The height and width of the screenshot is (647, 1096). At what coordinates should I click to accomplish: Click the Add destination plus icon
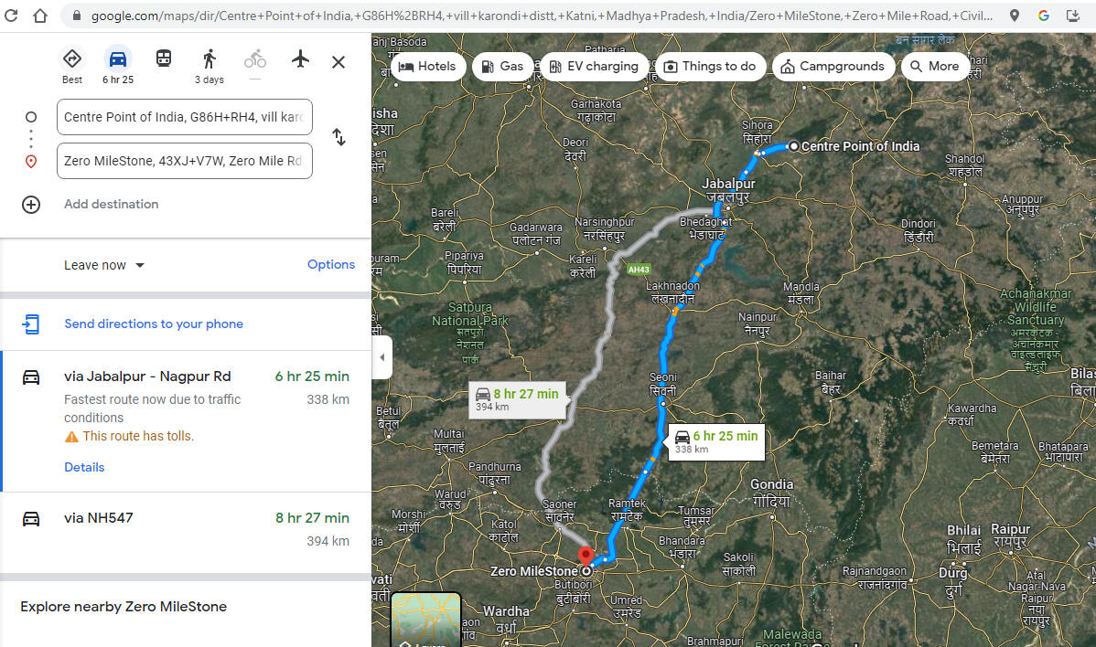click(31, 204)
